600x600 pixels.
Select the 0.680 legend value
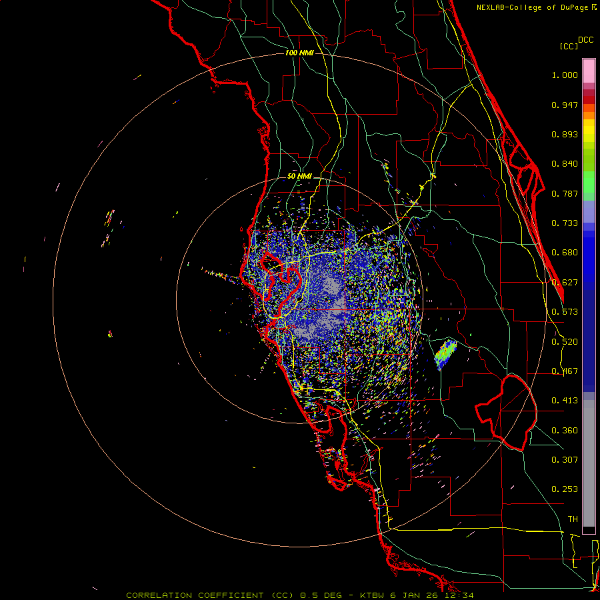(x=565, y=253)
